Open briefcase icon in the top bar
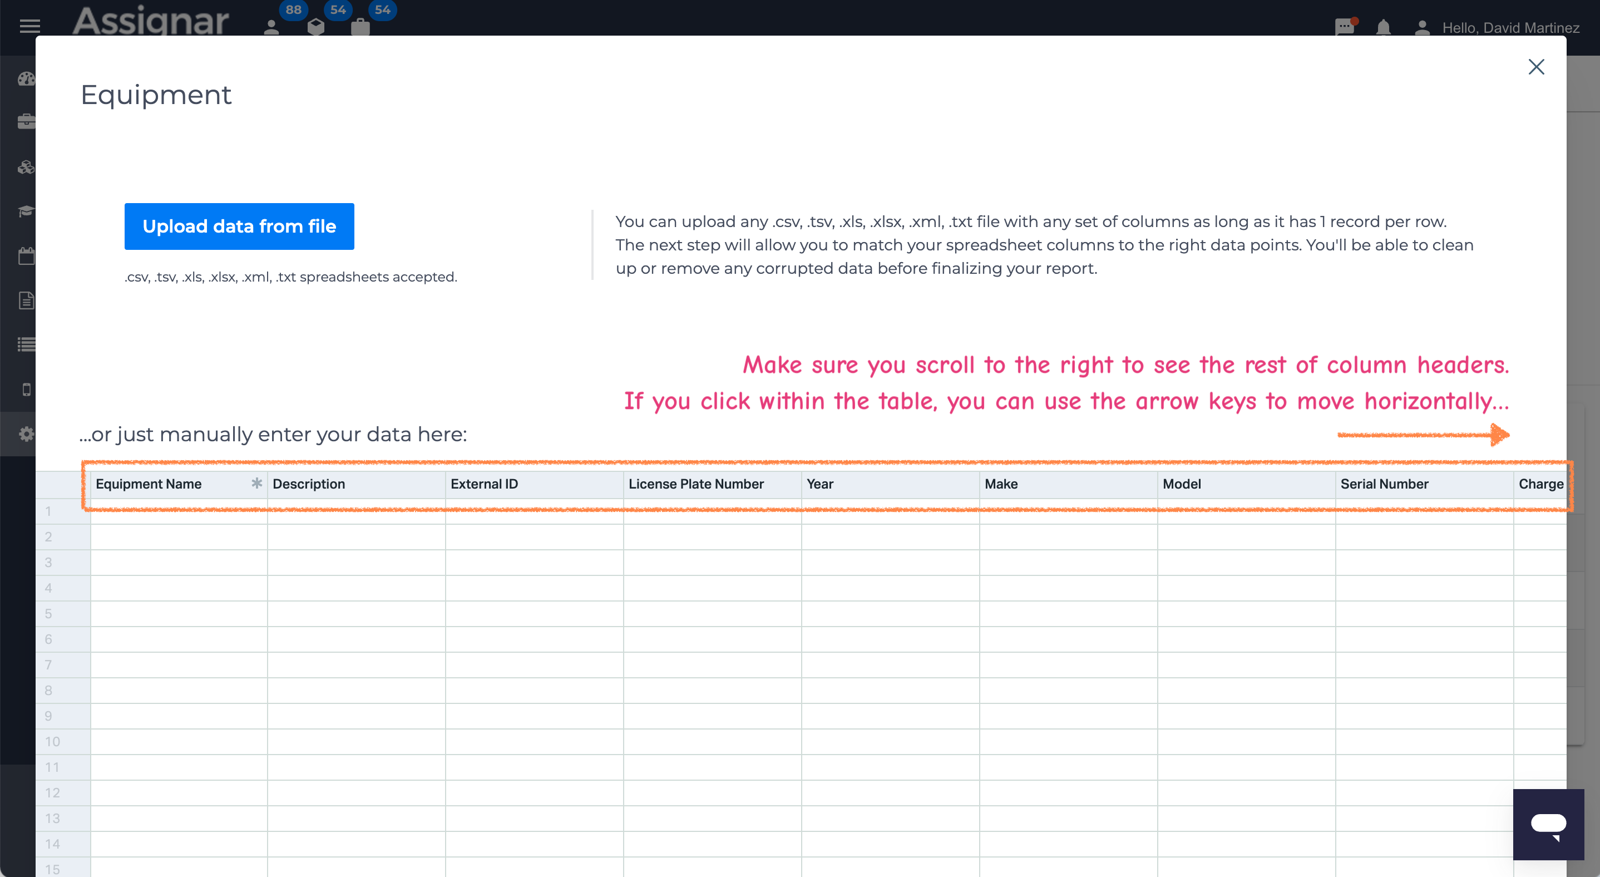The height and width of the screenshot is (877, 1600). (x=361, y=27)
